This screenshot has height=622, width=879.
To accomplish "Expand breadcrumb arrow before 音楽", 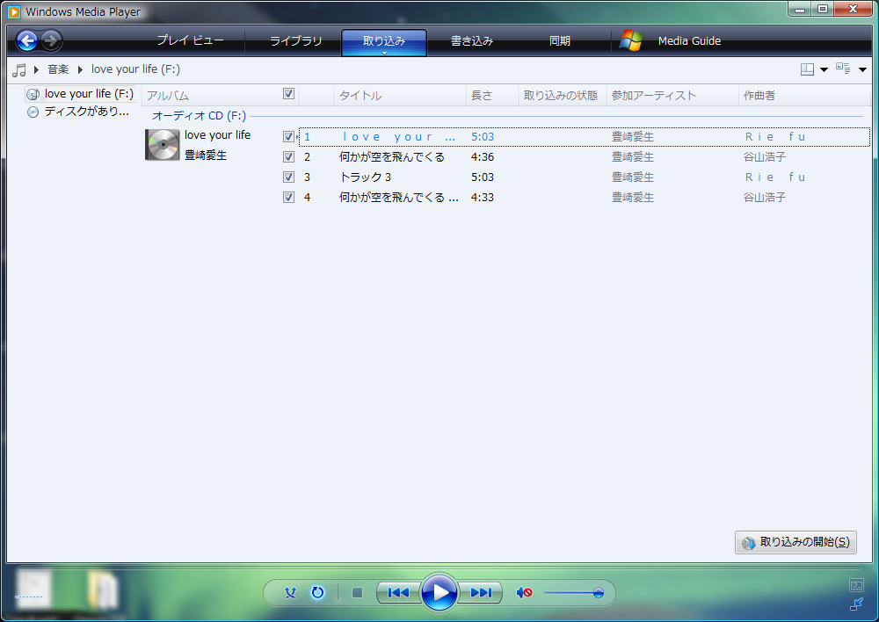I will point(36,69).
